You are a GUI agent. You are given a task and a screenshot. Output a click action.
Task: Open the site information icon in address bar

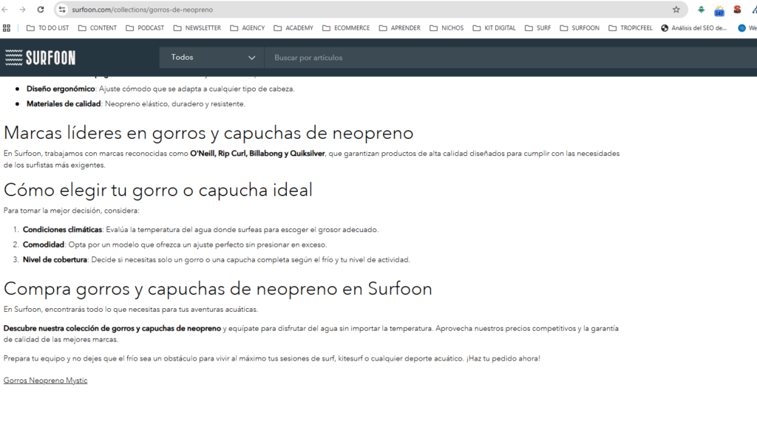(62, 10)
